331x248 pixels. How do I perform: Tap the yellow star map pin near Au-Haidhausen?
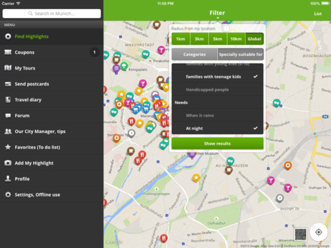click(x=196, y=178)
